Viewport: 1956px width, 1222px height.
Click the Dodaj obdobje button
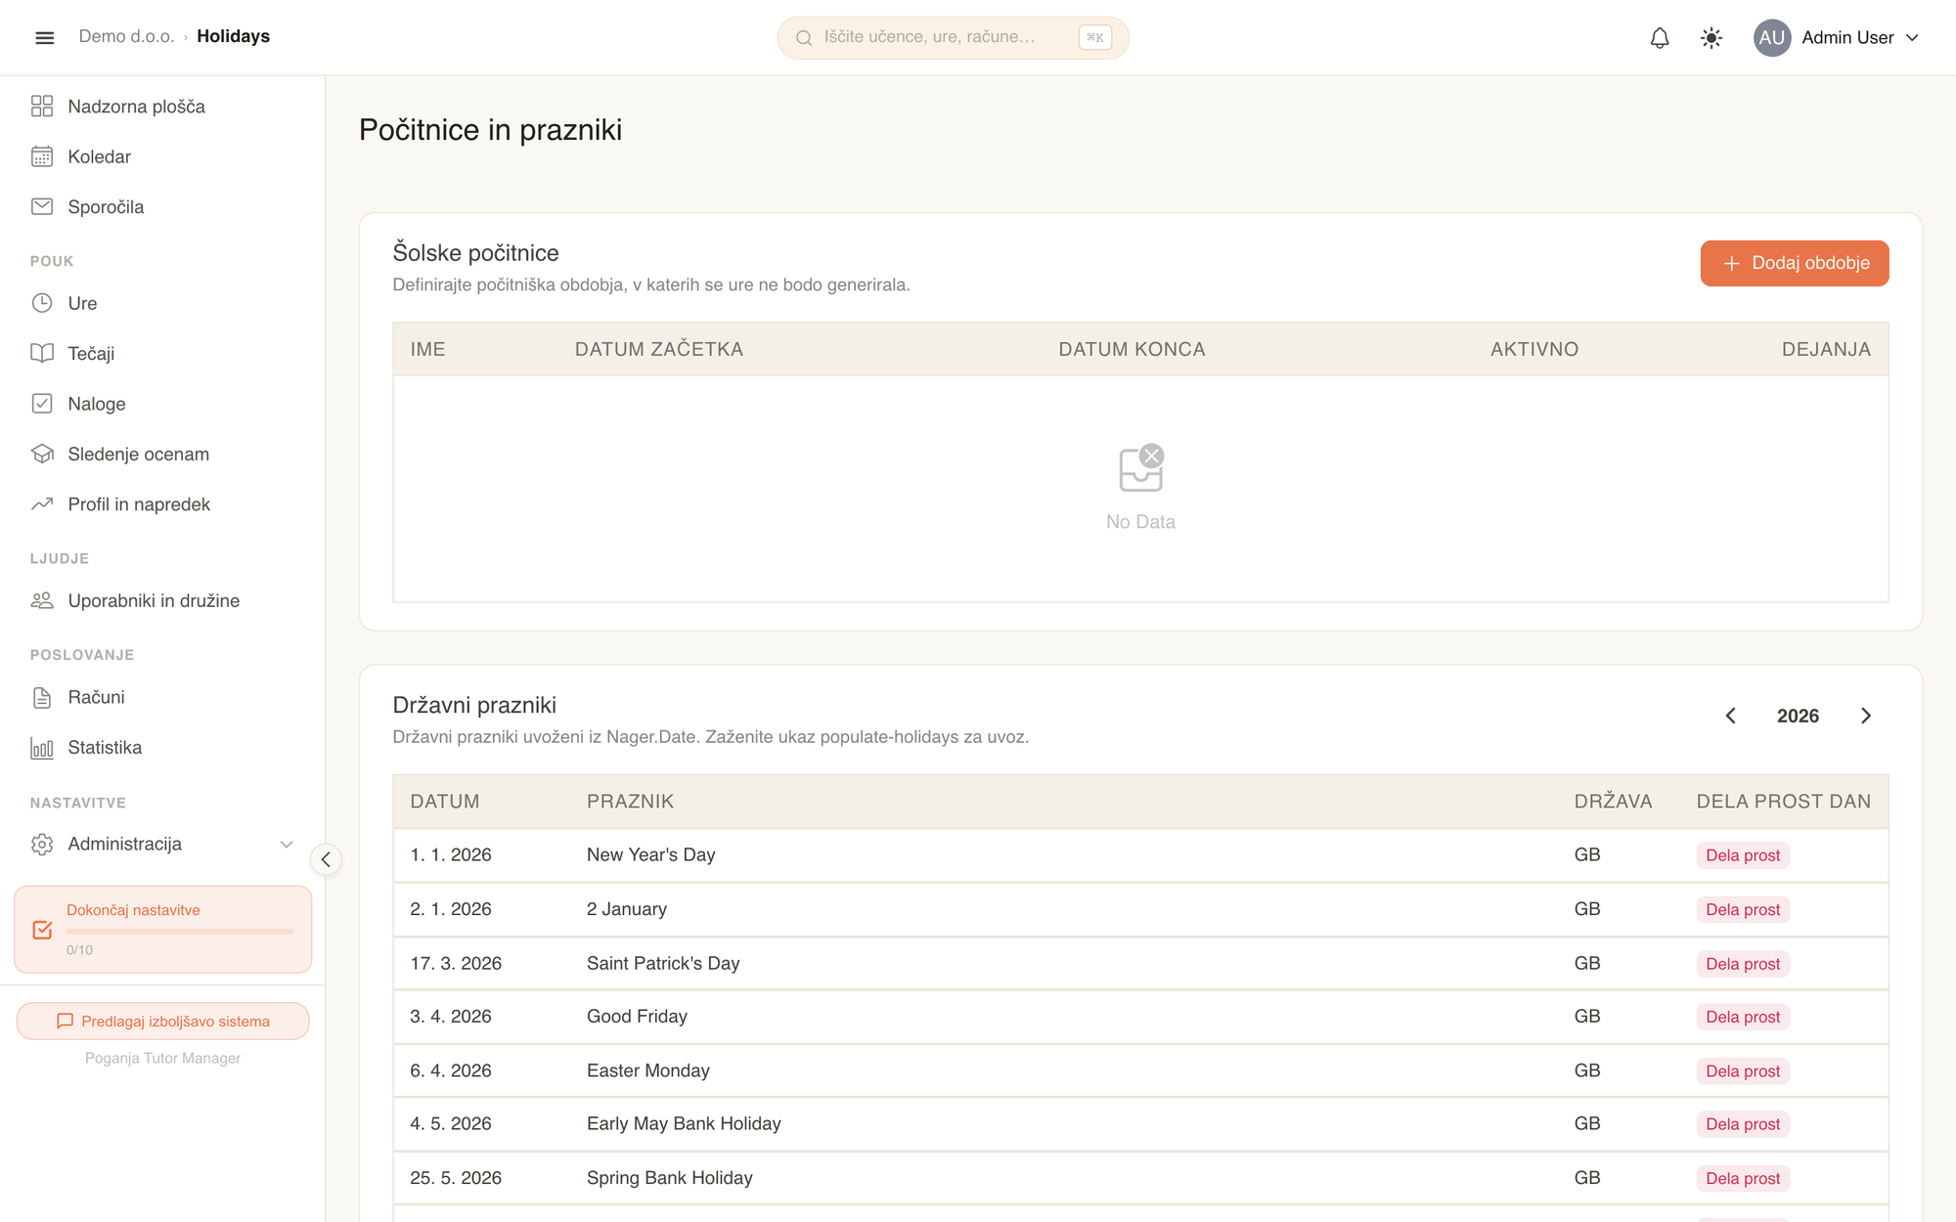[1795, 263]
